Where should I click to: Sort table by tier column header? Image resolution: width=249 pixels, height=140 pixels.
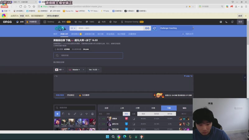(126, 114)
